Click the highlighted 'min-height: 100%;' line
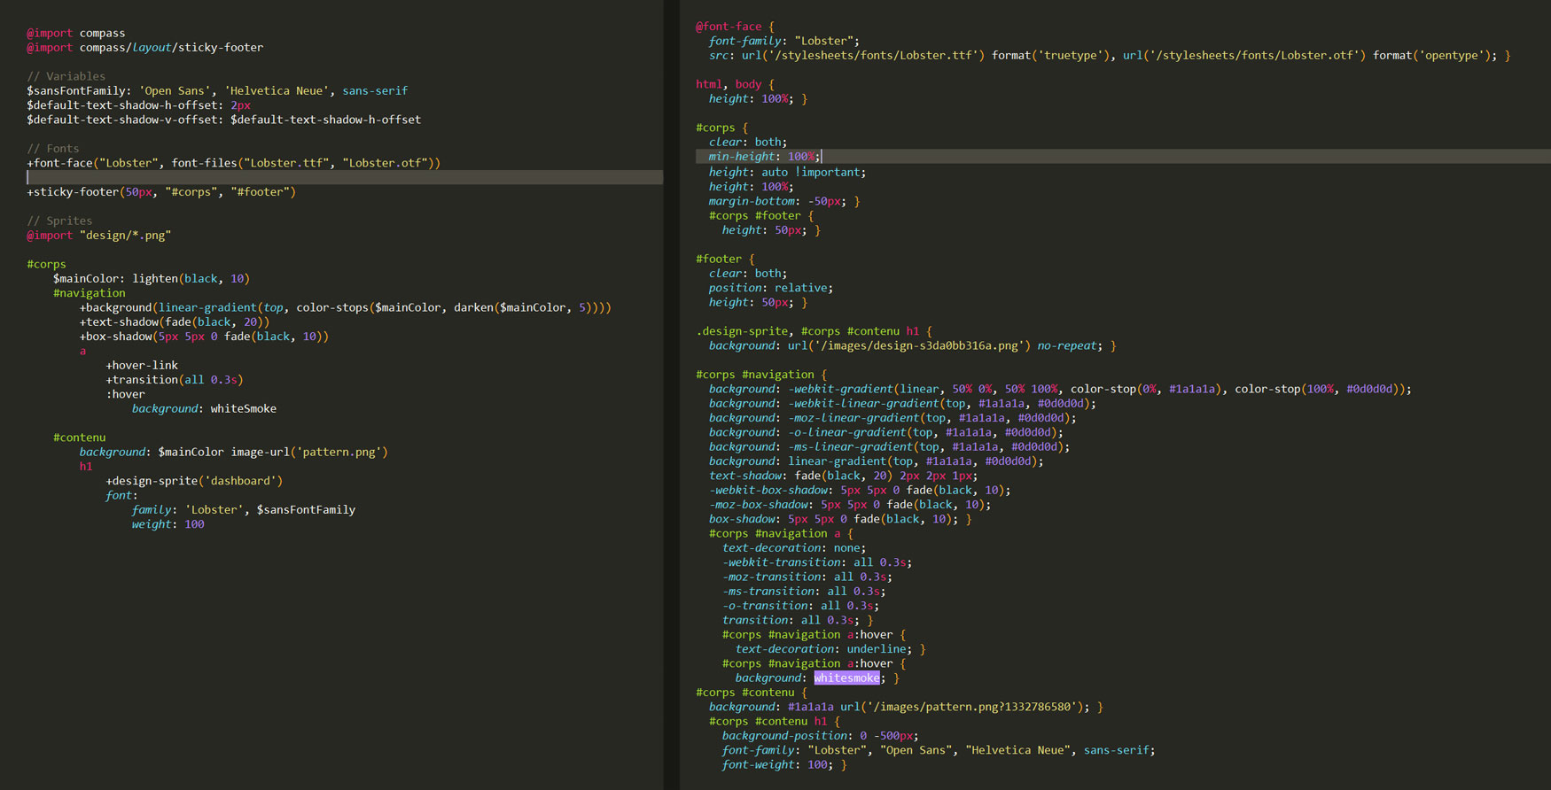This screenshot has height=790, width=1551. (x=765, y=156)
